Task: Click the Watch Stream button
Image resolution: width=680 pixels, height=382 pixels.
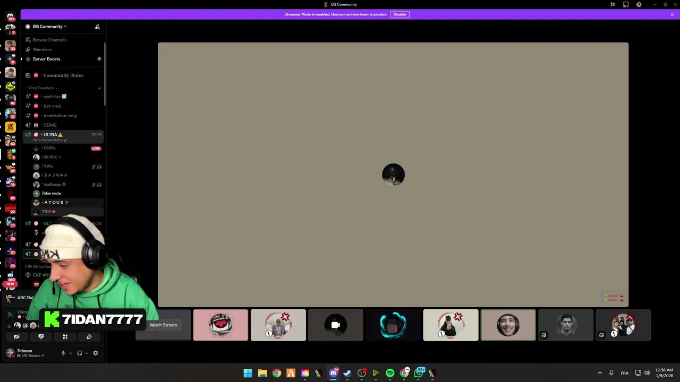Action: (x=163, y=325)
